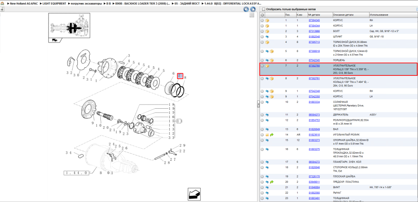
Task: Toggle the circle marker for part 87542345
Action: pyautogui.click(x=263, y=60)
